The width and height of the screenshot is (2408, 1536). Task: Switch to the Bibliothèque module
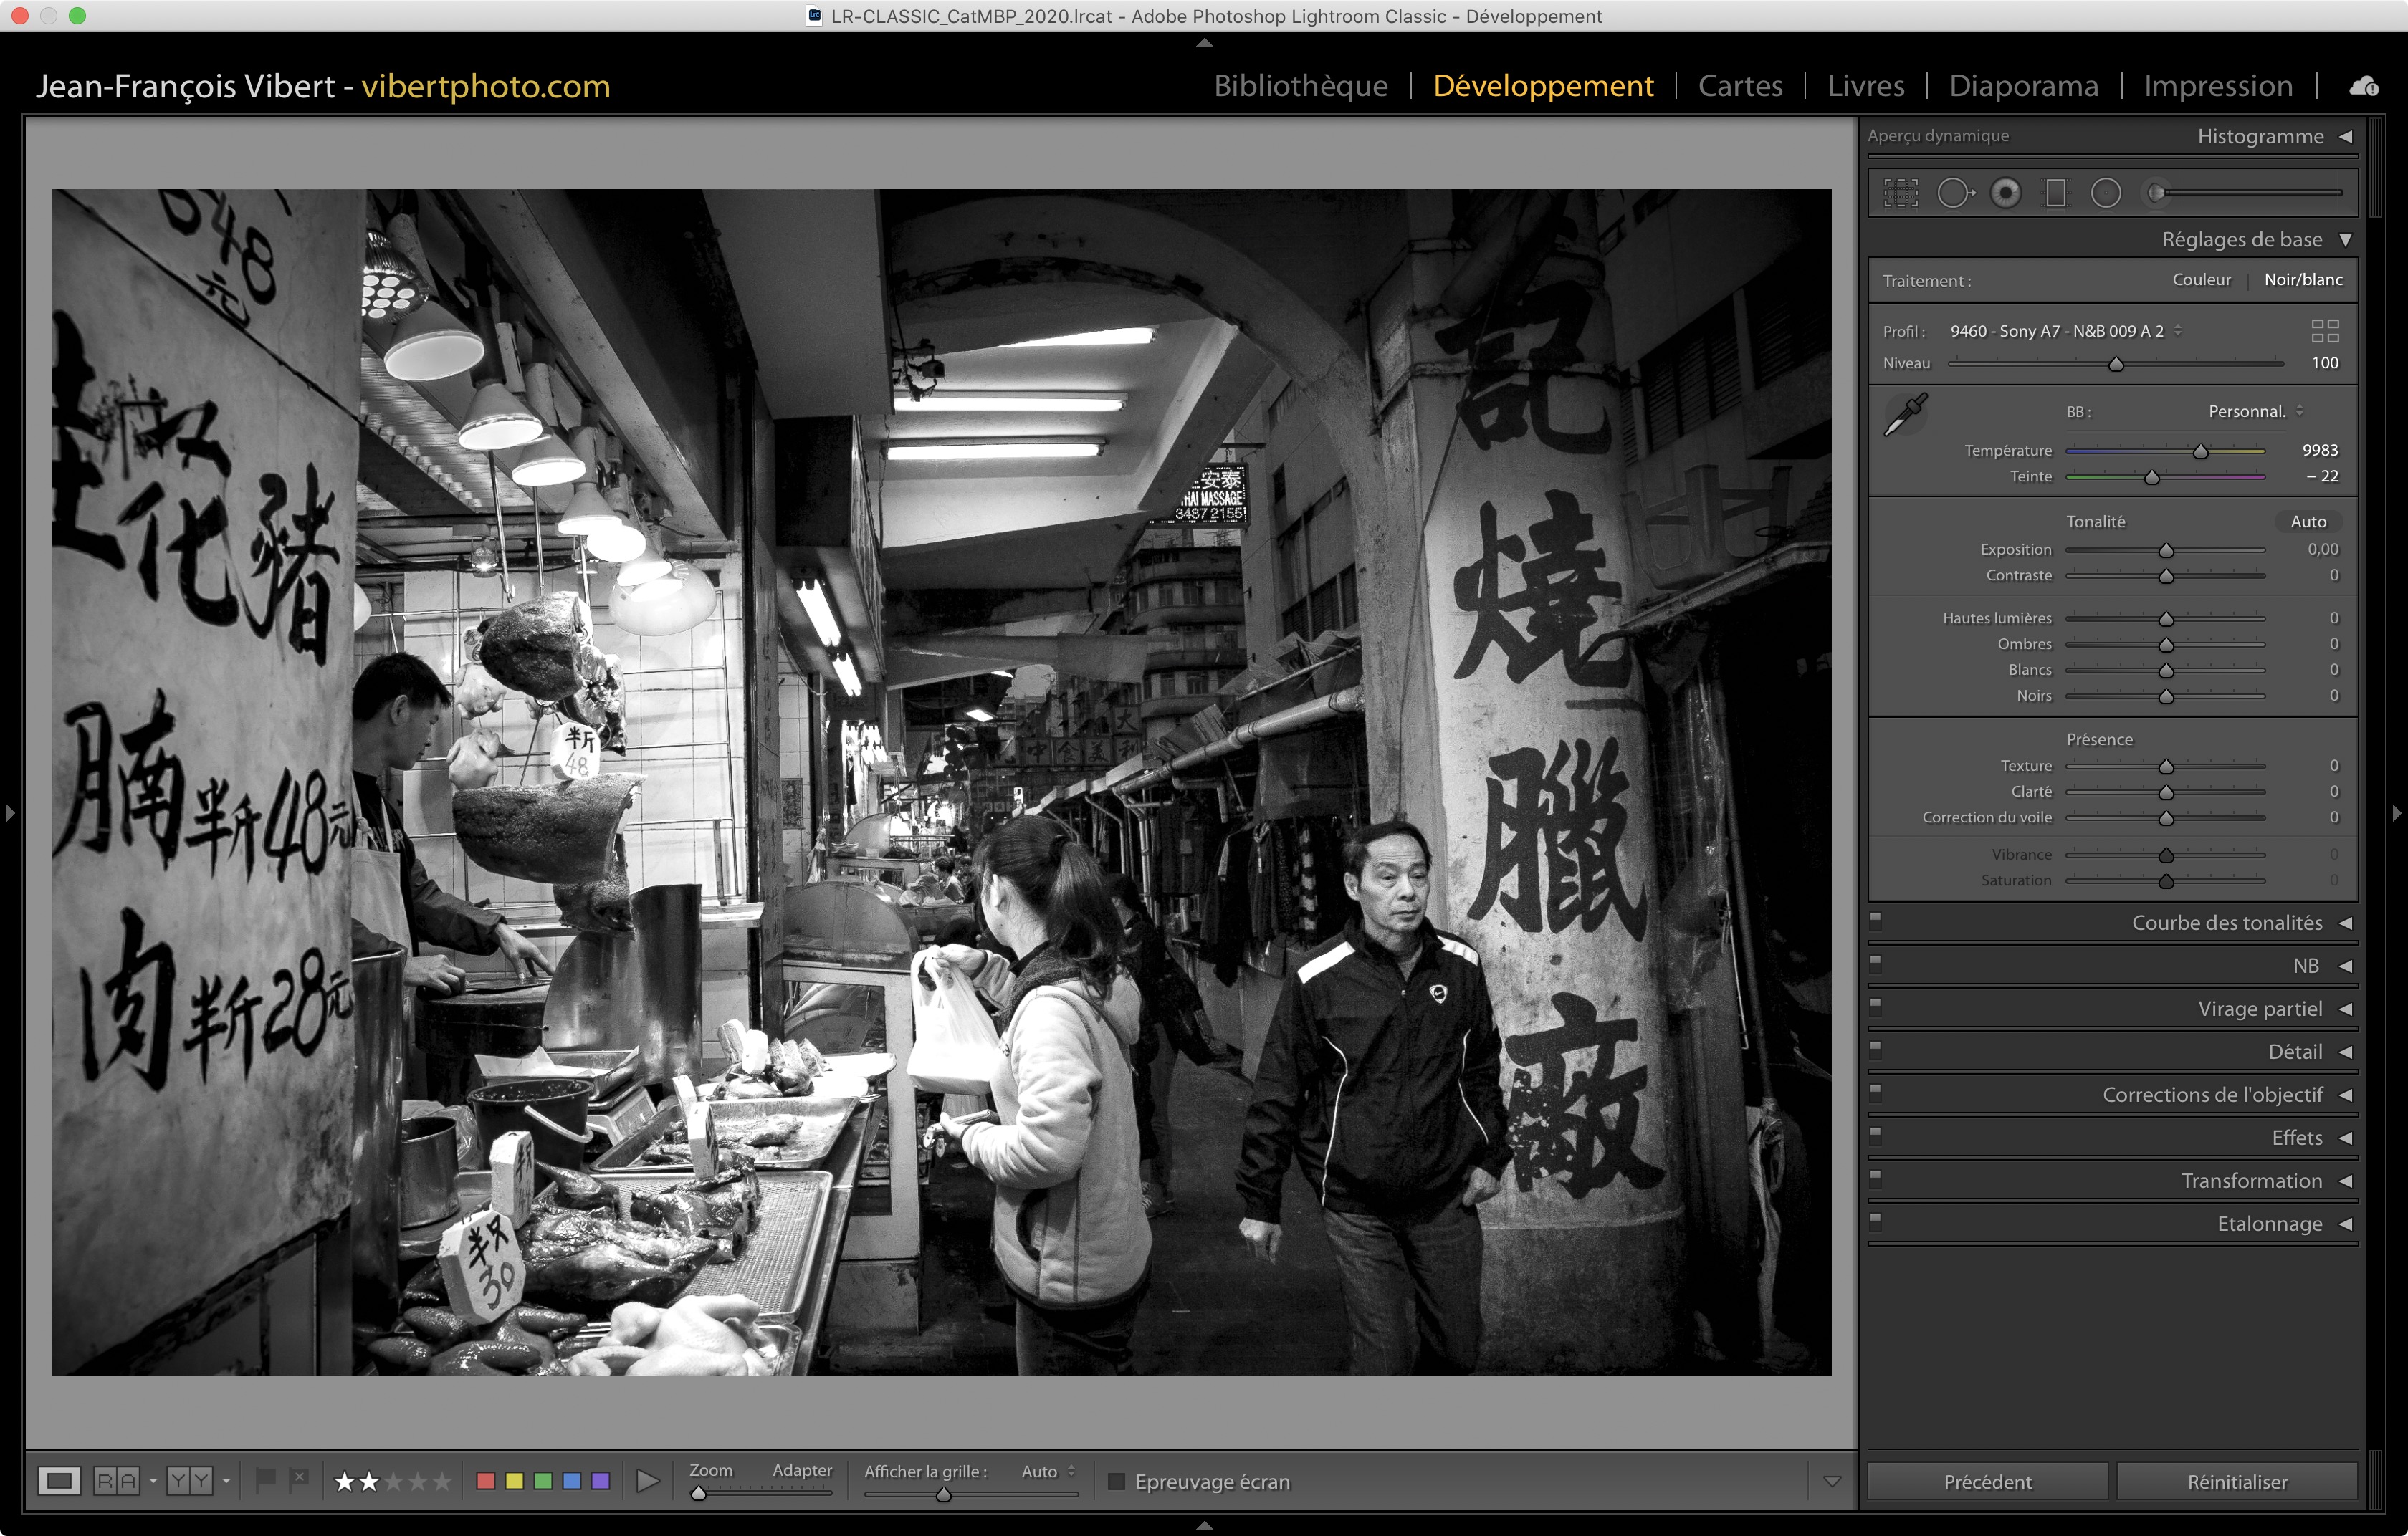coord(1300,86)
